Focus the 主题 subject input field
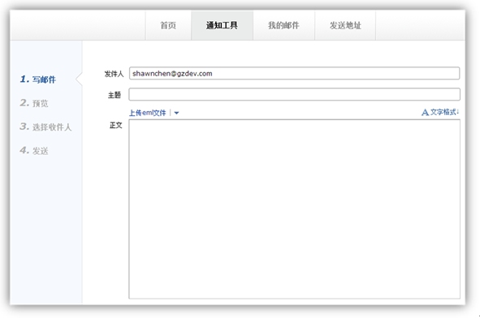Screen dimensions: 480x318 (x=294, y=94)
